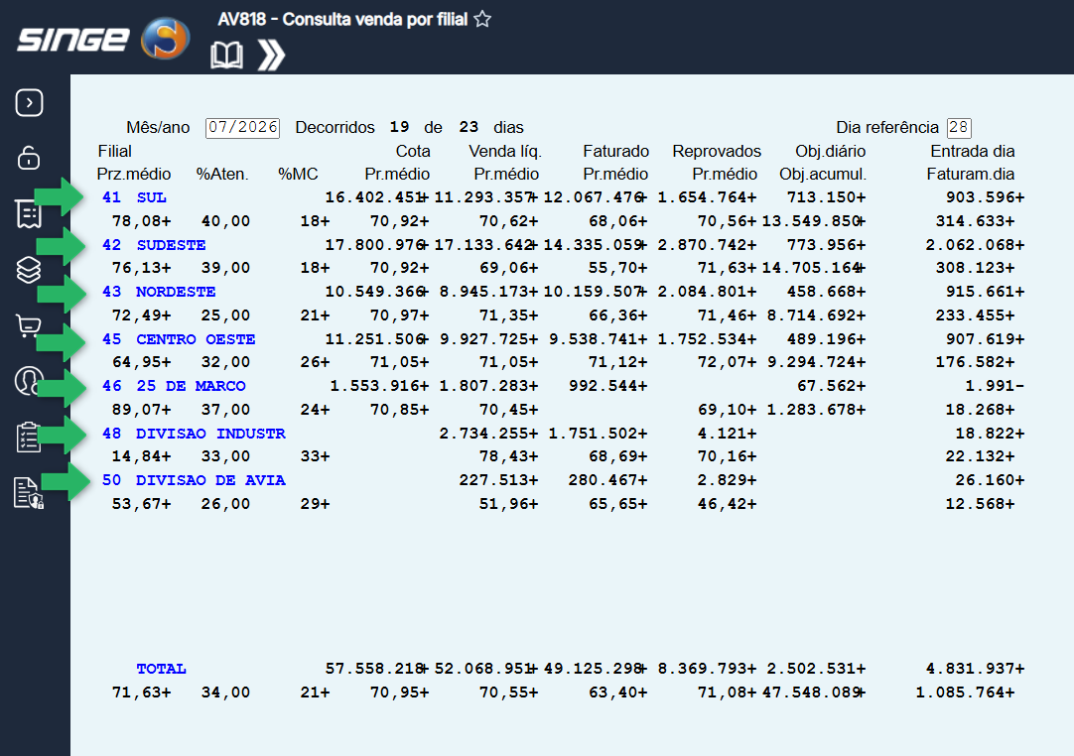This screenshot has height=756, width=1074.
Task: Click the %MC column header
Action: [298, 175]
